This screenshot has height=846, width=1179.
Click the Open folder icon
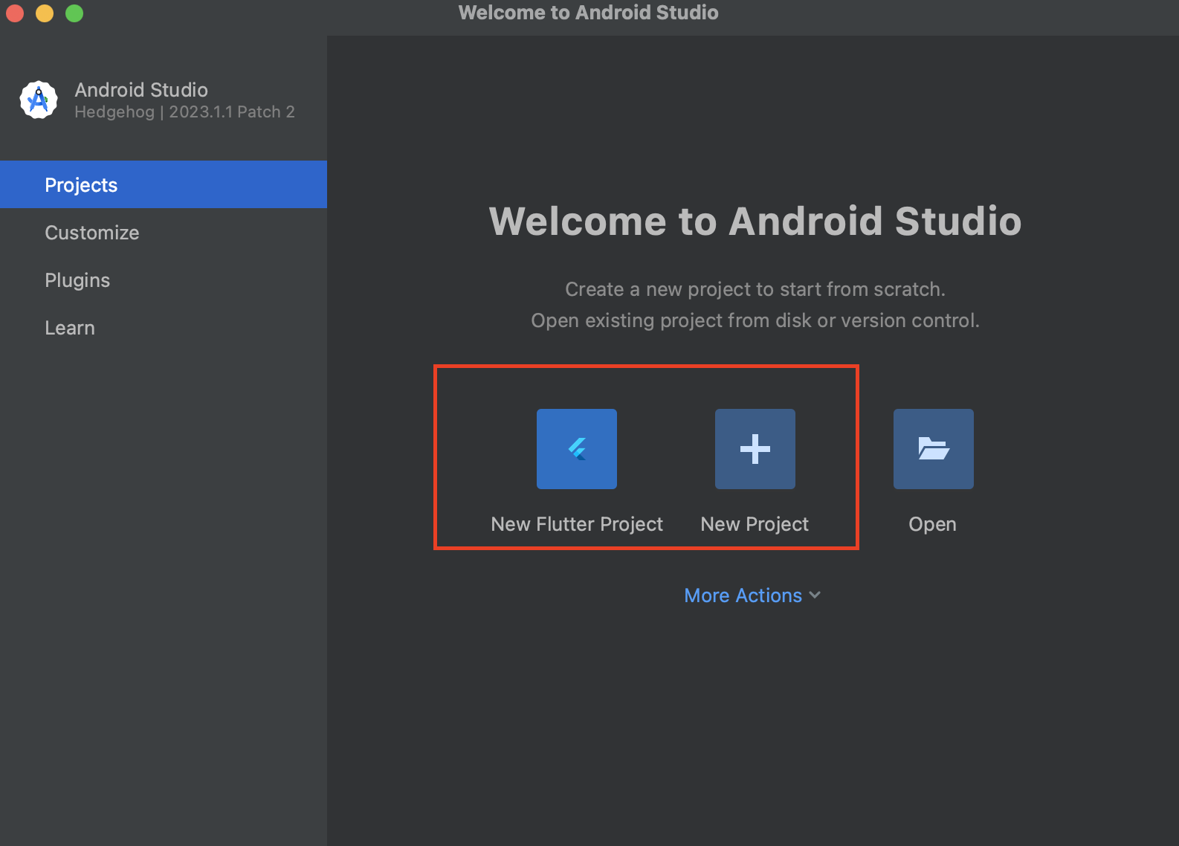(x=934, y=449)
